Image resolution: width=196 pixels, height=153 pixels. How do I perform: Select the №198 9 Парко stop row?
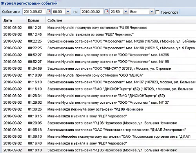coord(99,48)
